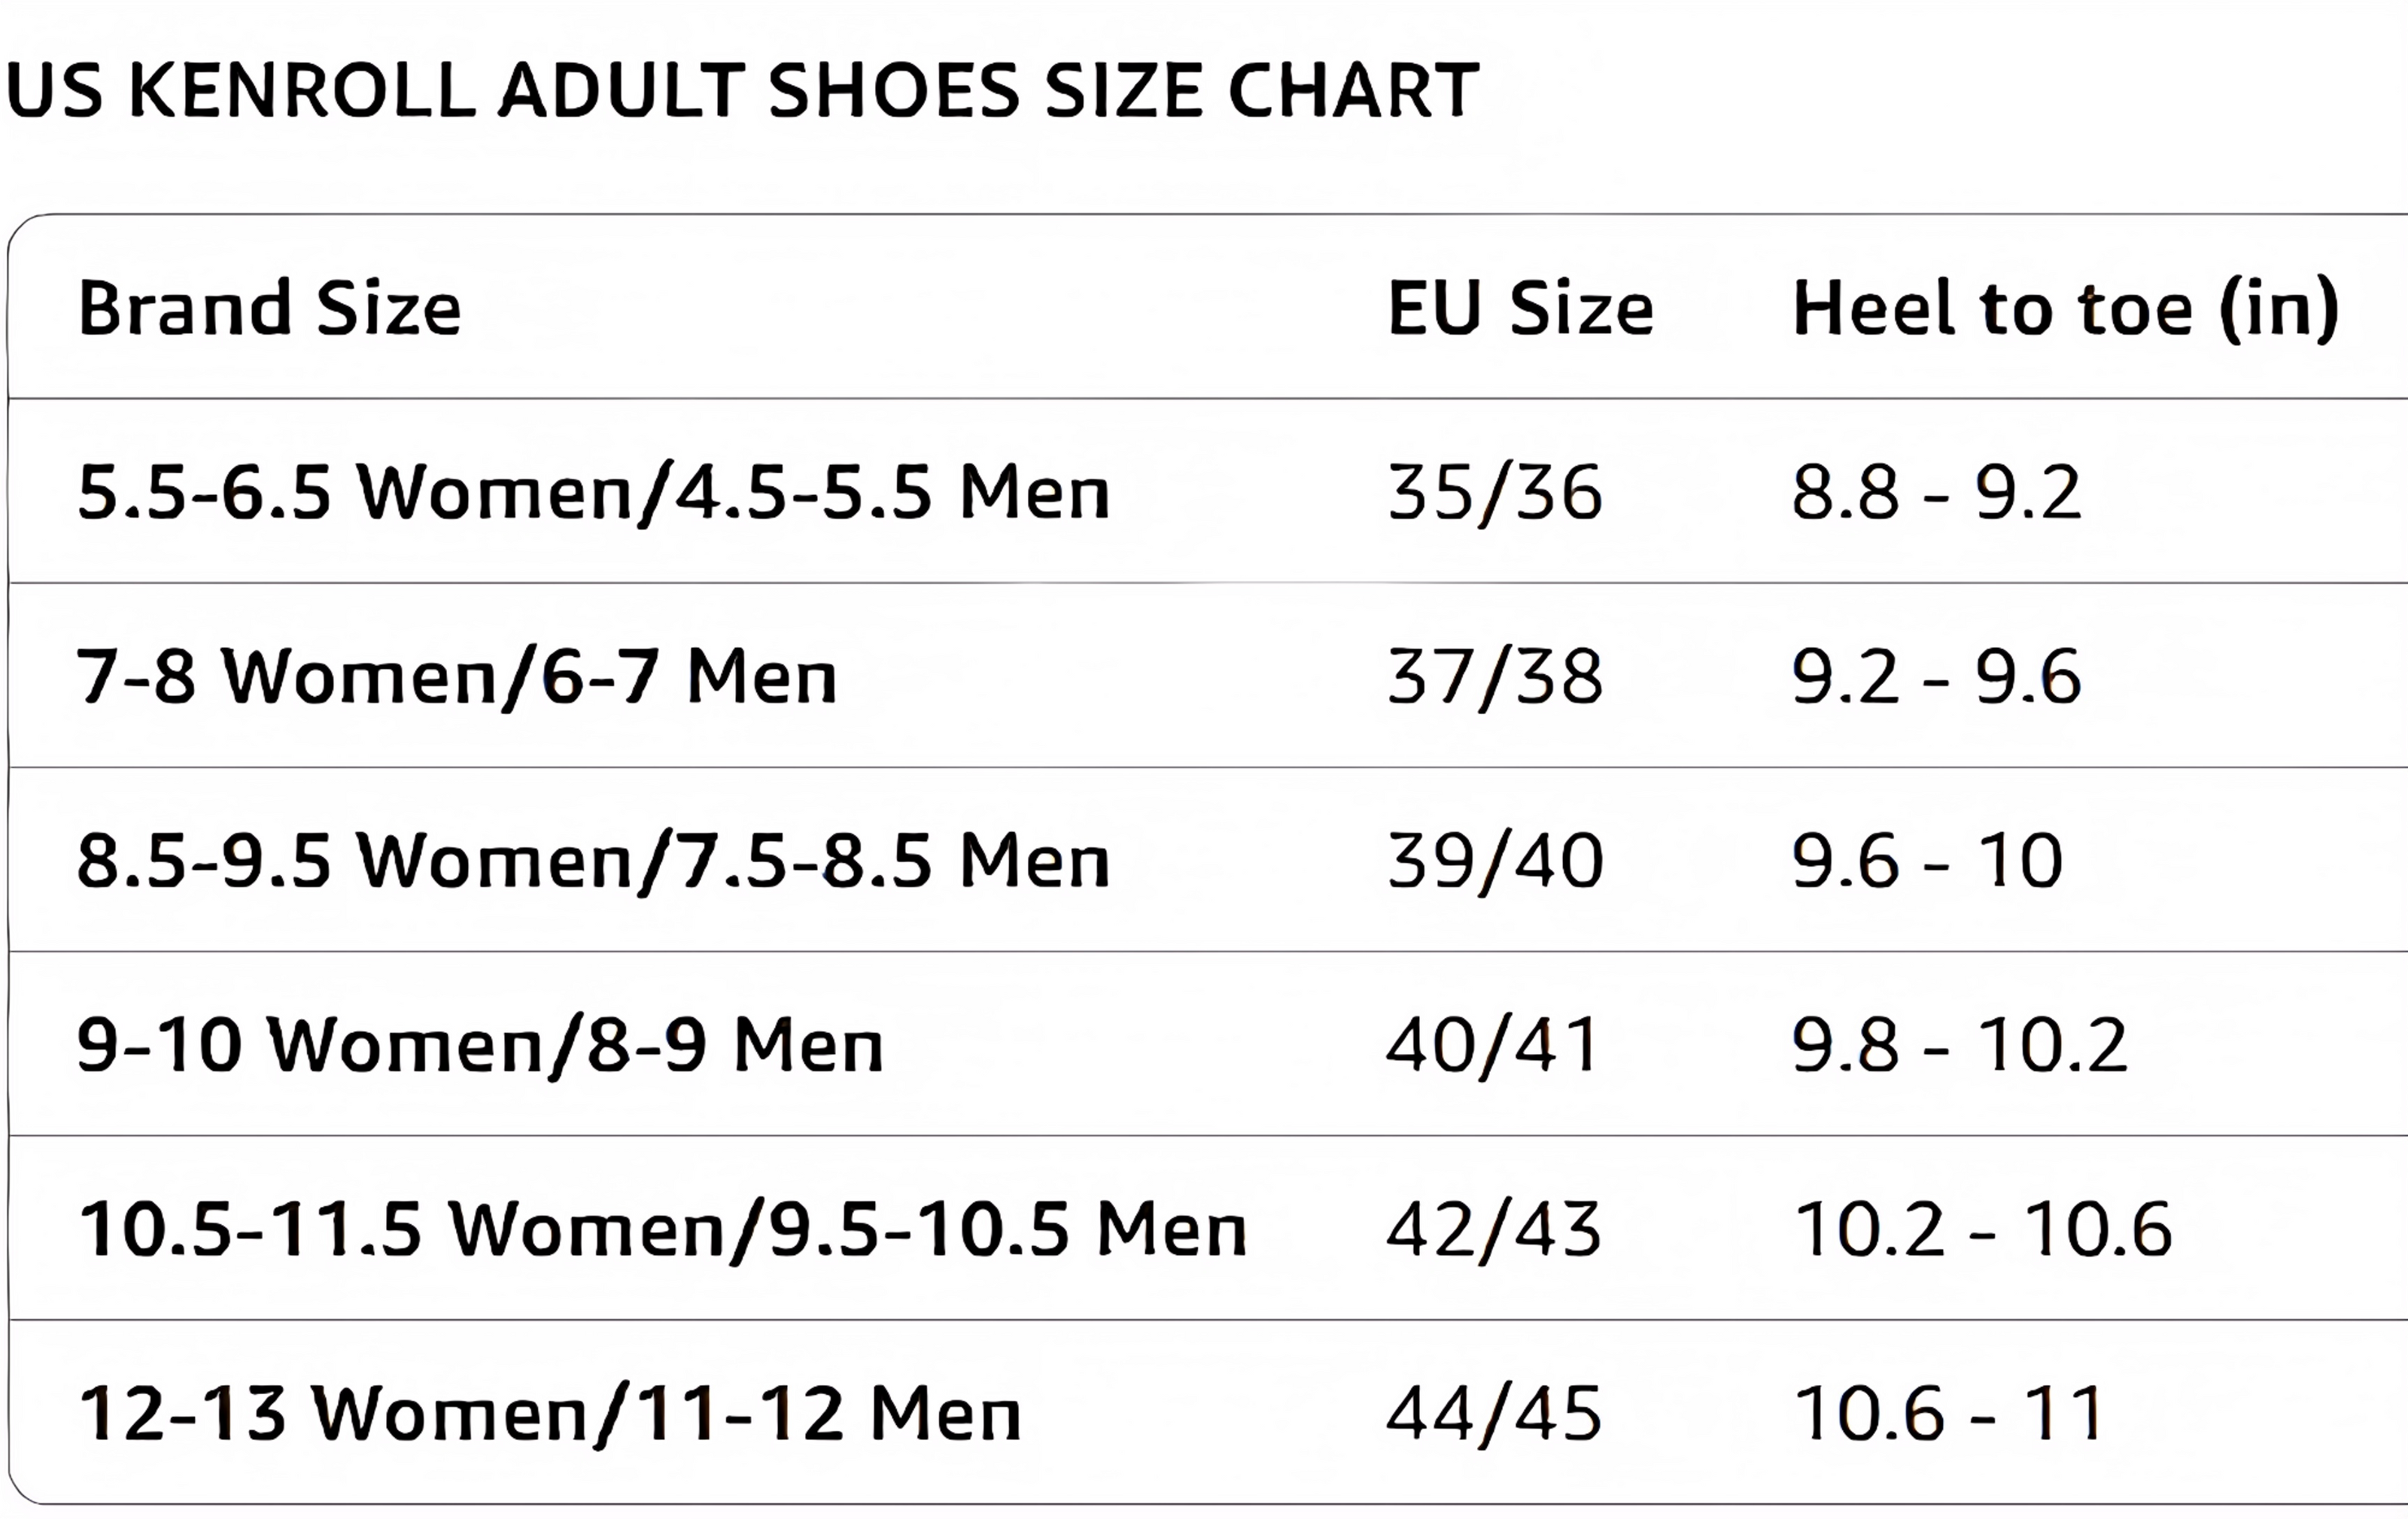Click the '9-10 Women/8-9 Men' brand size
The height and width of the screenshot is (1519, 2408).
(x=481, y=1045)
